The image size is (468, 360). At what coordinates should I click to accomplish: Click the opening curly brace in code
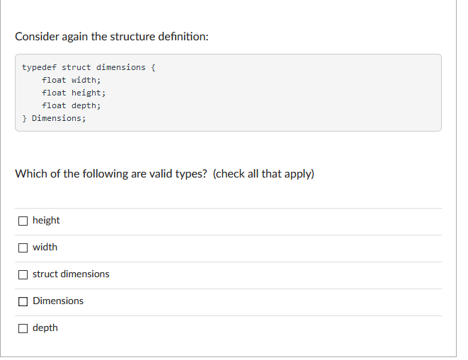[x=153, y=68]
